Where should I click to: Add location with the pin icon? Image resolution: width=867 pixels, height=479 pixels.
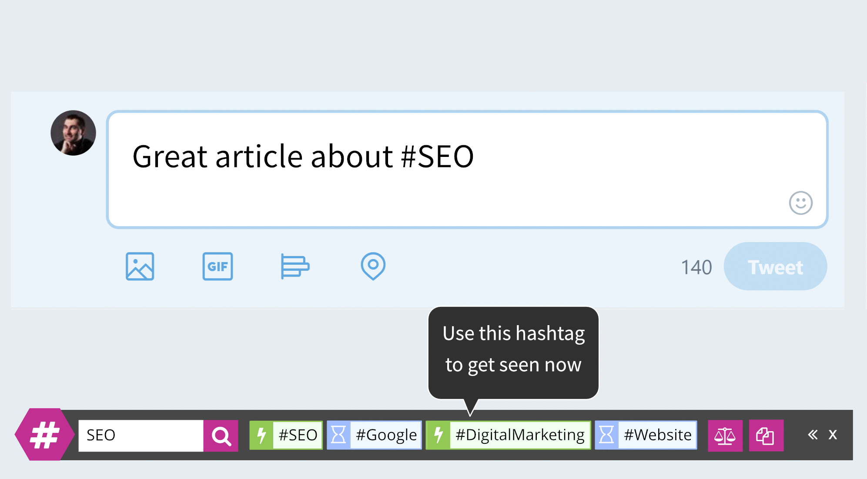(373, 266)
